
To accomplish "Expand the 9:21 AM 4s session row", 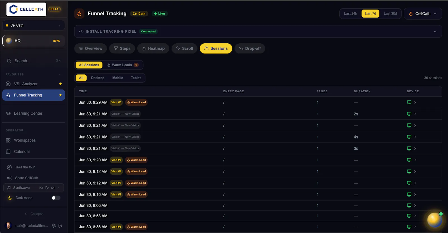I will pyautogui.click(x=258, y=137).
